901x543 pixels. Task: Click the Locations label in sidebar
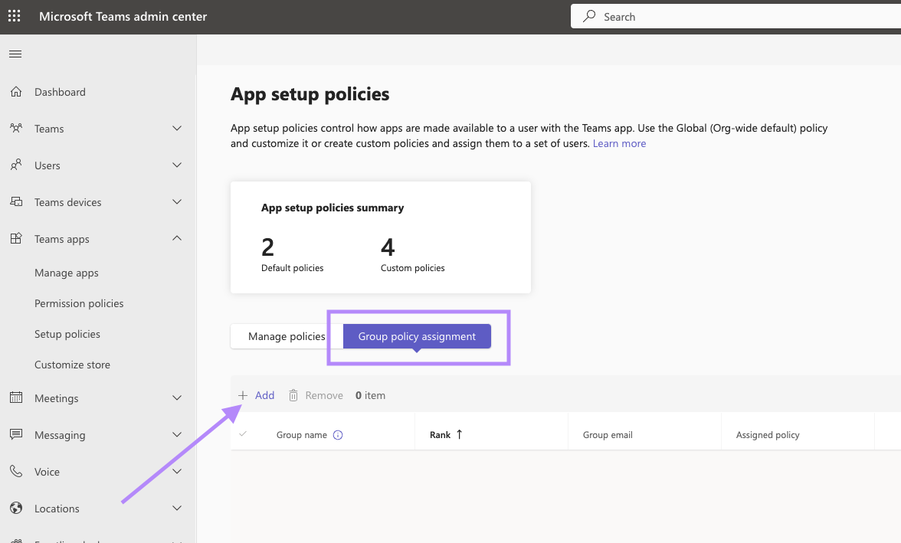(x=57, y=509)
